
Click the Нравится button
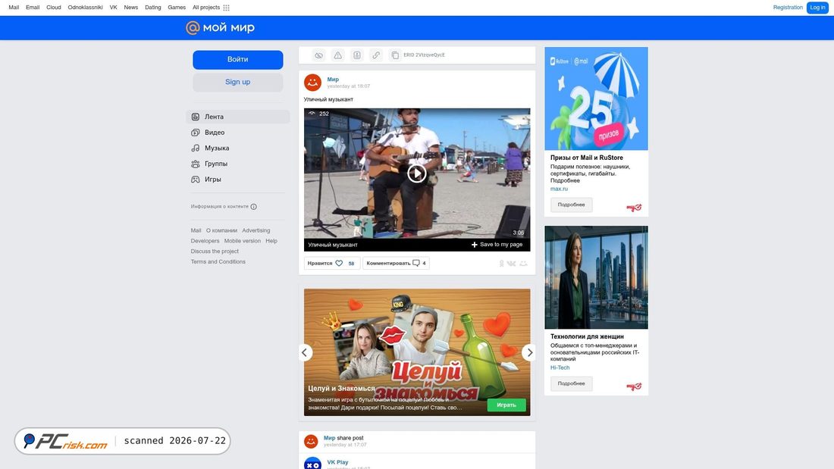332,263
